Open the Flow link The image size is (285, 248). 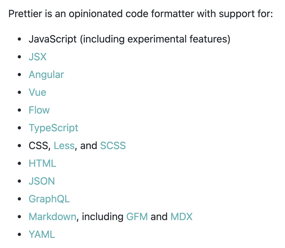39,110
